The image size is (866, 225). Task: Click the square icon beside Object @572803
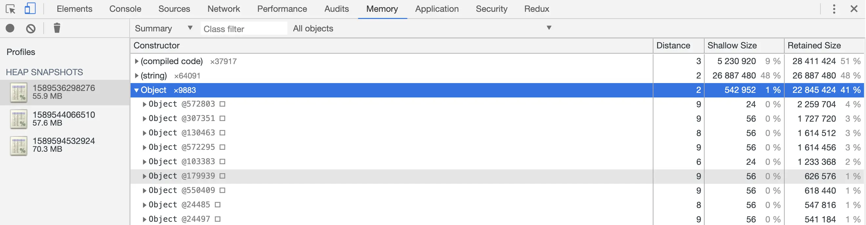[222, 104]
